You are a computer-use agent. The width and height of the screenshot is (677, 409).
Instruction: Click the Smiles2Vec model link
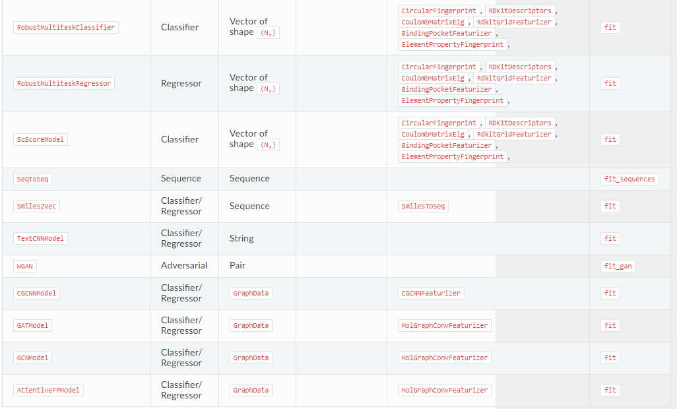(x=36, y=206)
